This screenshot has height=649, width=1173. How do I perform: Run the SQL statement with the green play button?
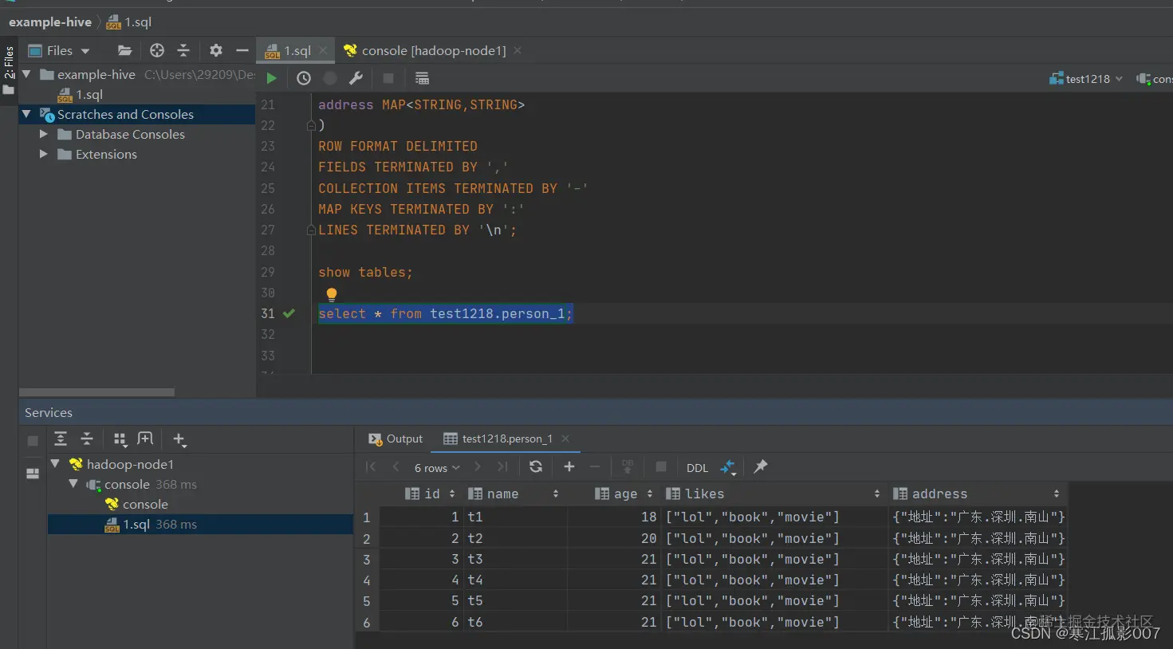(x=271, y=78)
